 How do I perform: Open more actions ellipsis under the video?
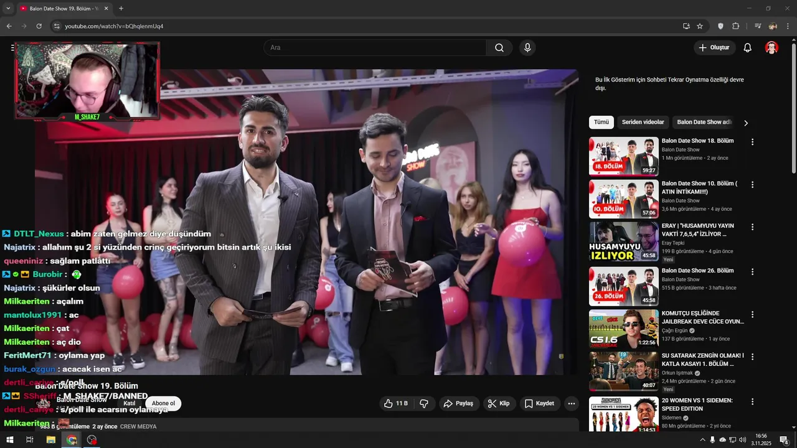point(572,403)
